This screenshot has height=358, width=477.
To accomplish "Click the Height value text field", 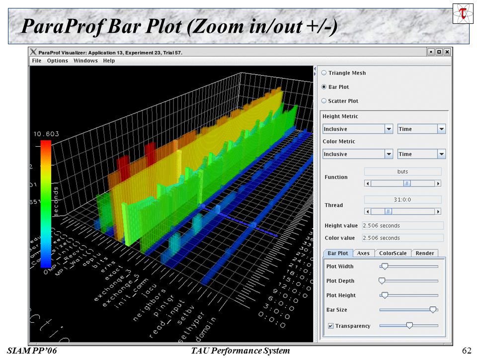I will (x=403, y=226).
